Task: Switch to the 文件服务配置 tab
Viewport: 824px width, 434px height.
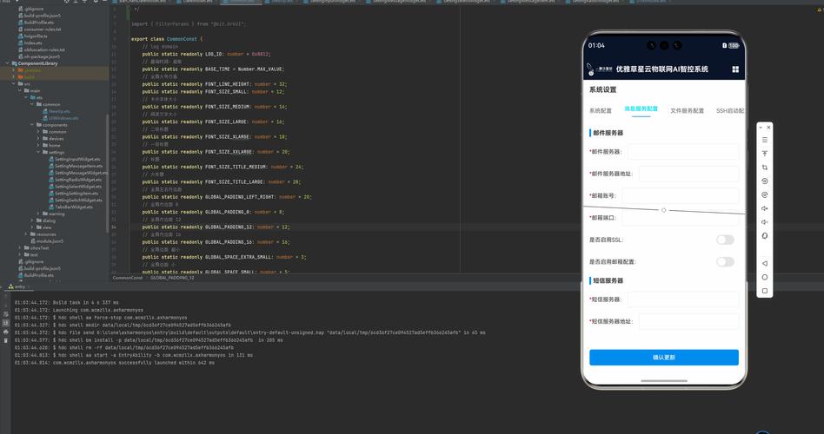Action: pyautogui.click(x=687, y=111)
